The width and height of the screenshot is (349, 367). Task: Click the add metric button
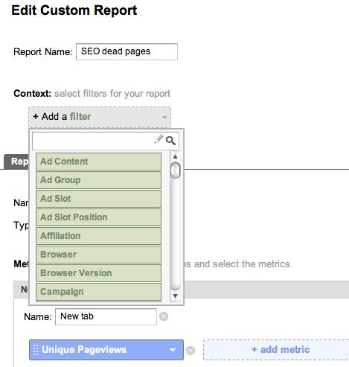tap(276, 350)
